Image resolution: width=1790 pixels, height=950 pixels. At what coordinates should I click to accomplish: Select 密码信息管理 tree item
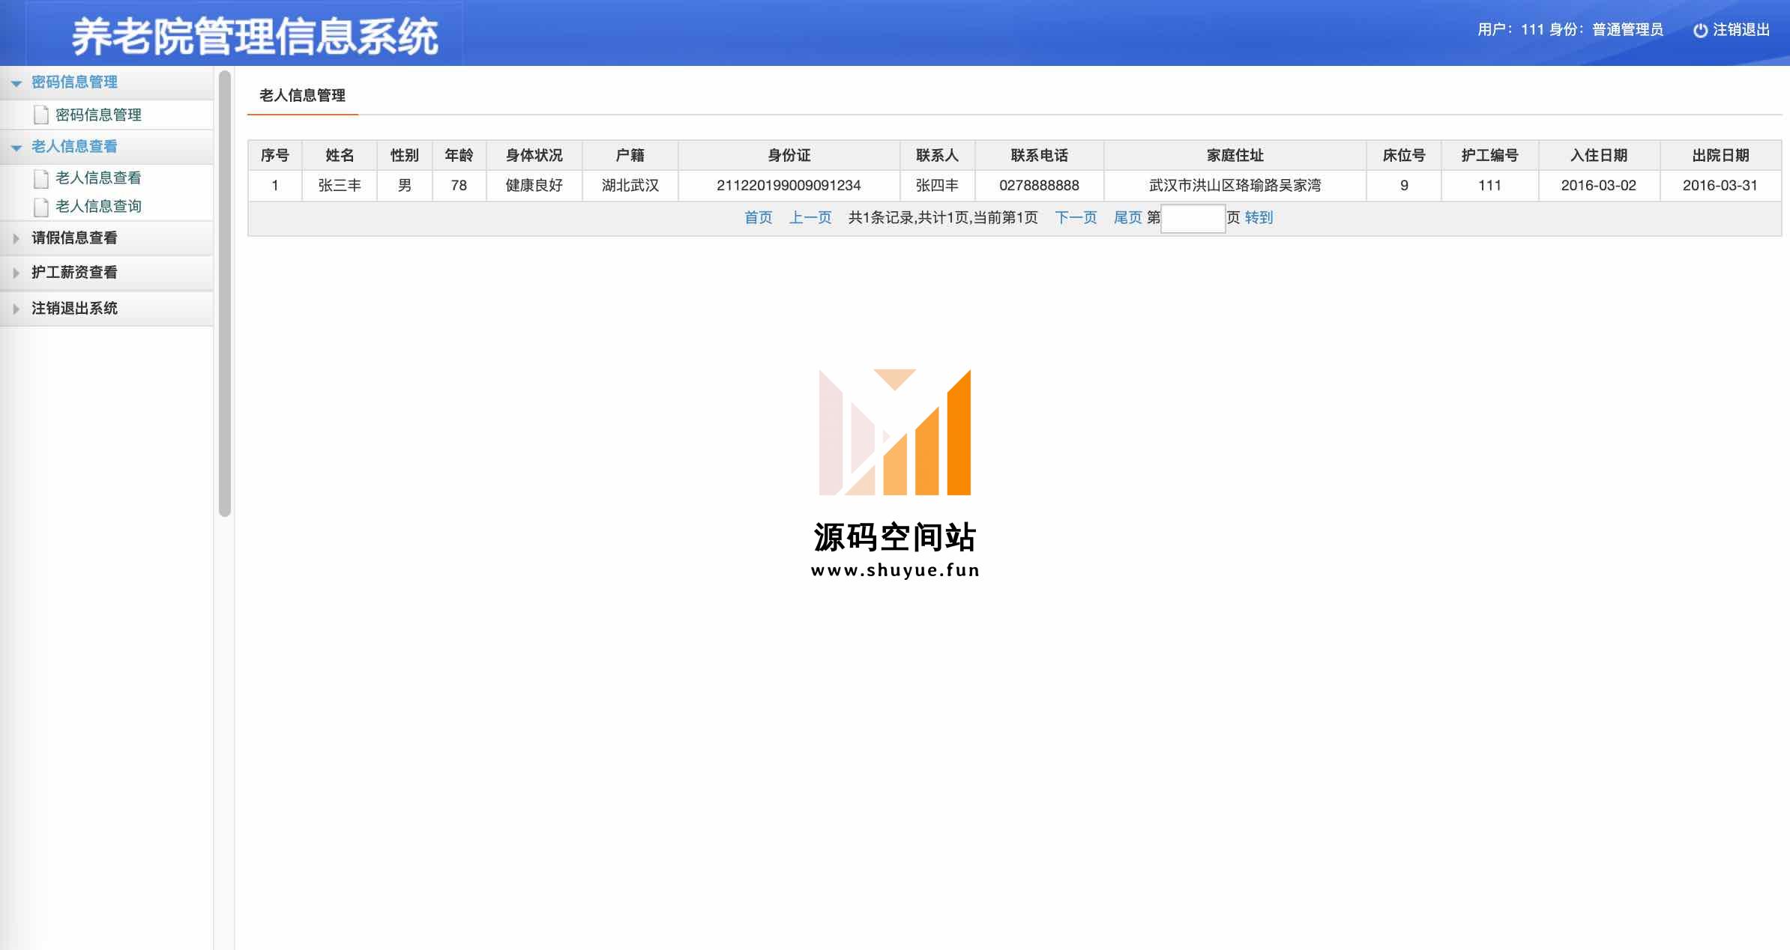98,115
